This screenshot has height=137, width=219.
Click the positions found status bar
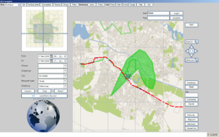tap(44, 96)
